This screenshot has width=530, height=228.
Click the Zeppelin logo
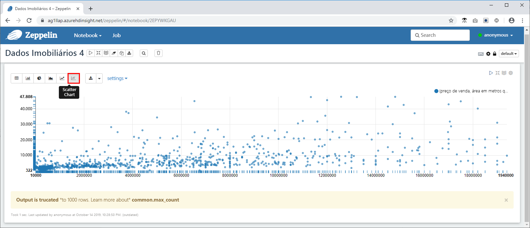32,35
